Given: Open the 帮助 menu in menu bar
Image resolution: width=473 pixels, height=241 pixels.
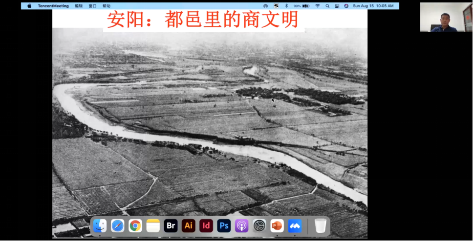Looking at the screenshot, I should tap(106, 6).
